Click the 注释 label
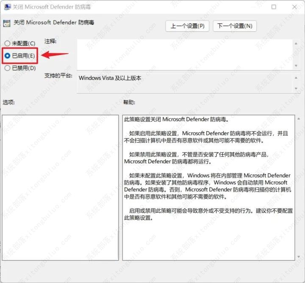 50,41
